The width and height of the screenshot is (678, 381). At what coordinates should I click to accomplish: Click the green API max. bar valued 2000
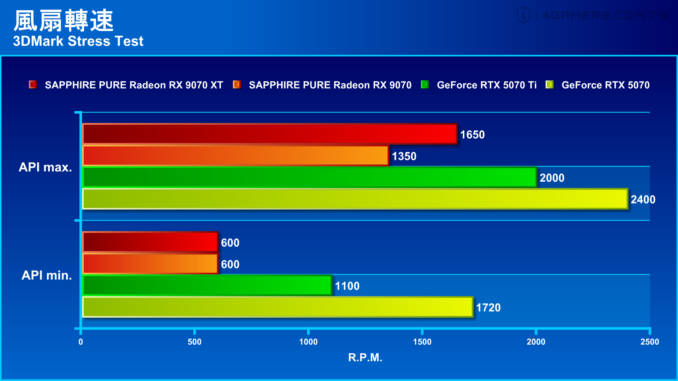tap(310, 177)
